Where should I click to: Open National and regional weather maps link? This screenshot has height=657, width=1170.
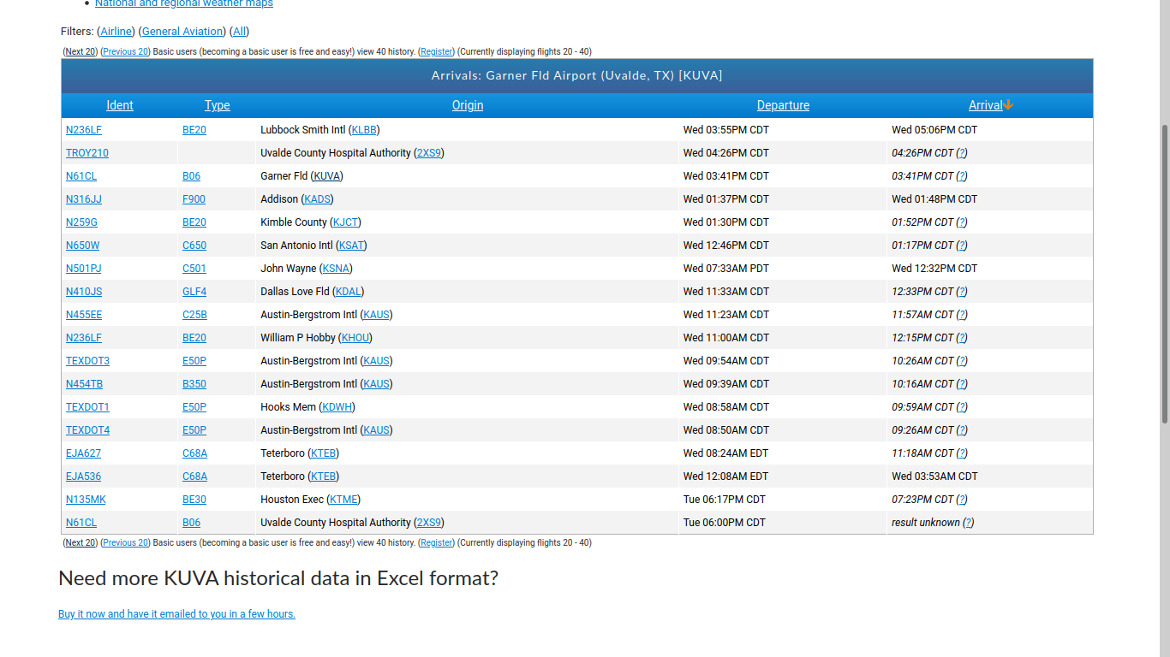coord(184,3)
